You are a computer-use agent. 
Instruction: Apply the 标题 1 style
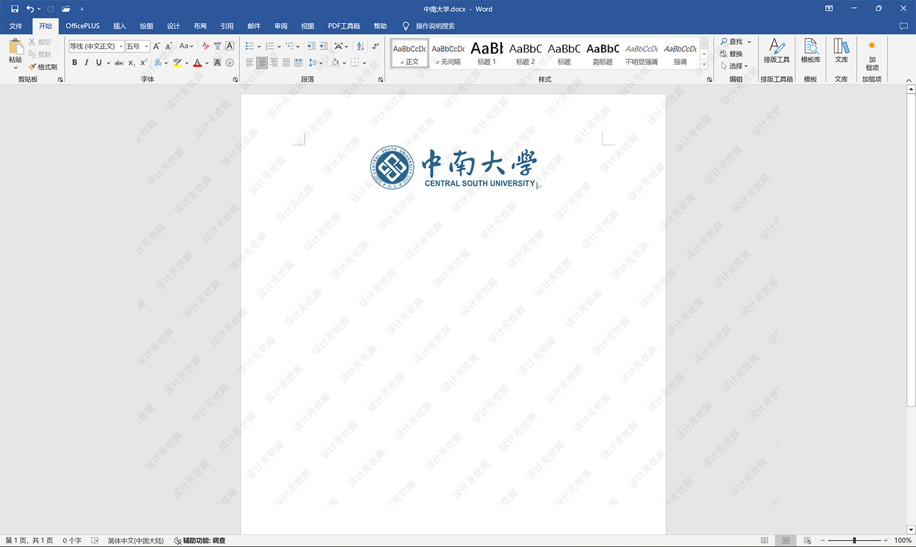point(487,53)
